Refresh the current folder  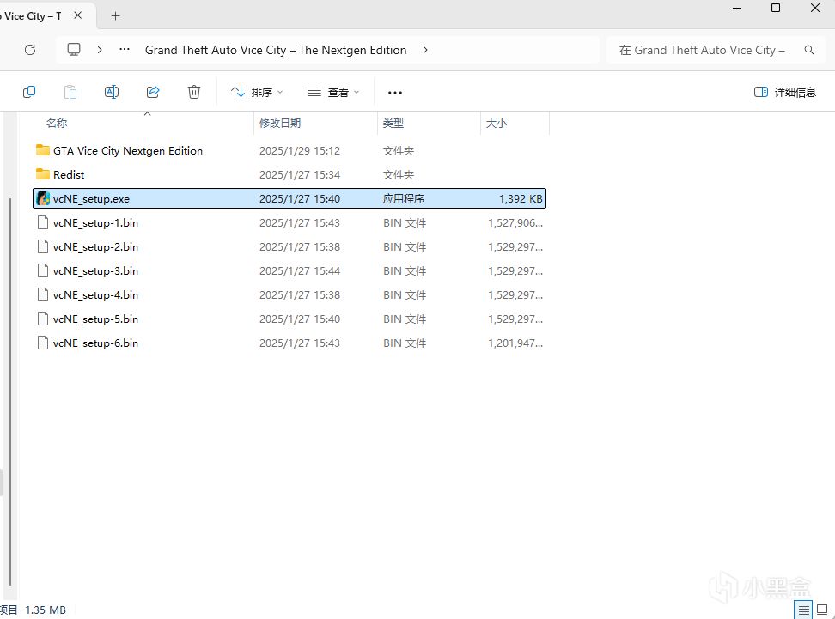30,50
